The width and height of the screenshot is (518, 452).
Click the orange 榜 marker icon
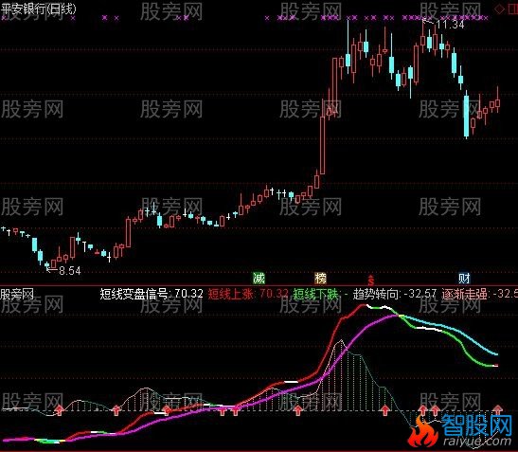[320, 278]
